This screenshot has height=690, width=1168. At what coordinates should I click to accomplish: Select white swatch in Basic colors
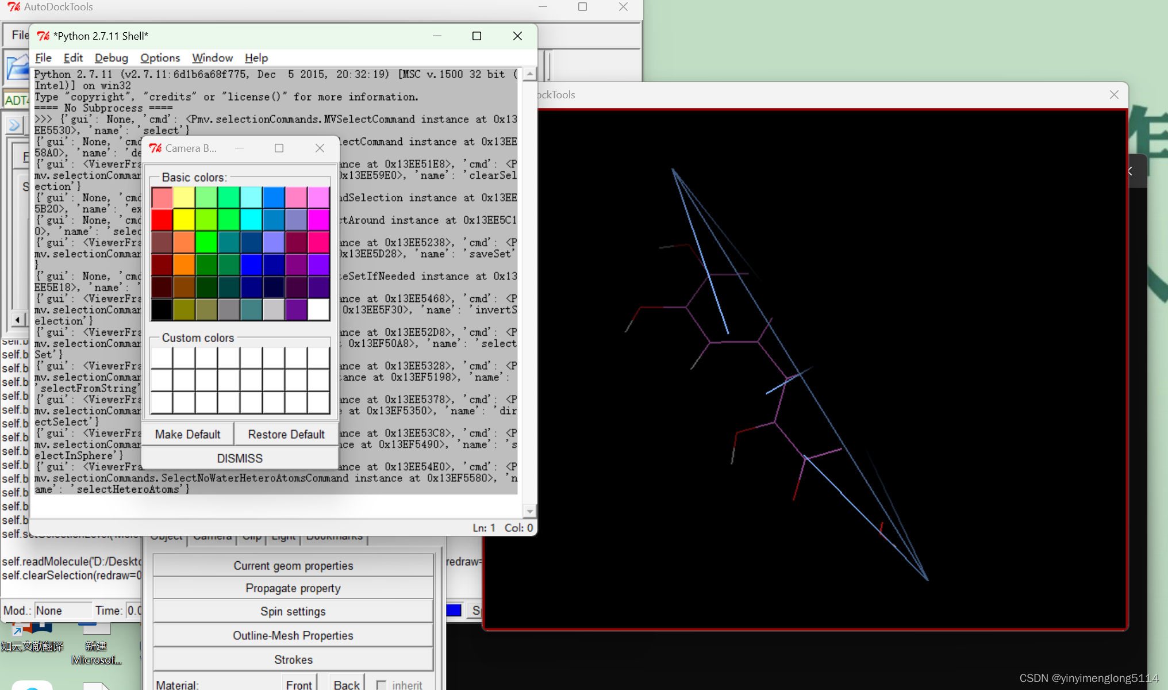click(318, 309)
